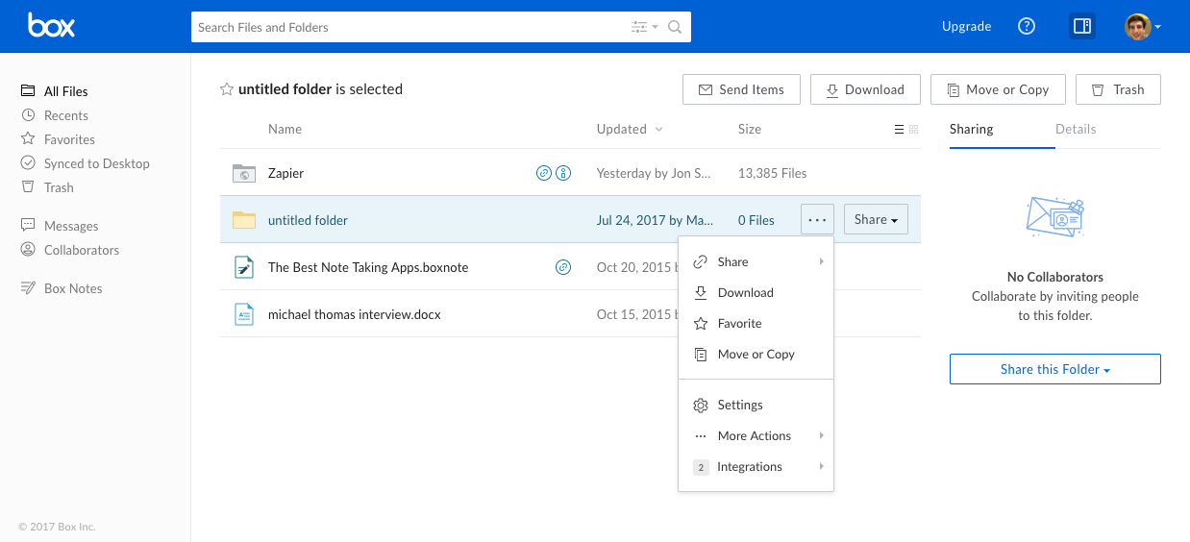This screenshot has height=542, width=1190.
Task: Select list view icon
Action: [899, 130]
